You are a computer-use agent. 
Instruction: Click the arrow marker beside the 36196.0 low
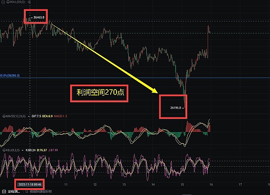pos(184,108)
